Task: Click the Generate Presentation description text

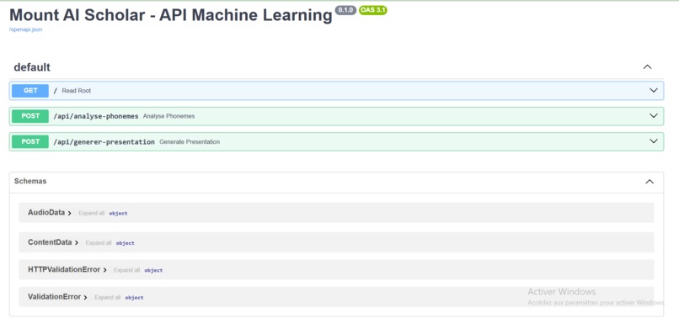Action: (x=190, y=142)
